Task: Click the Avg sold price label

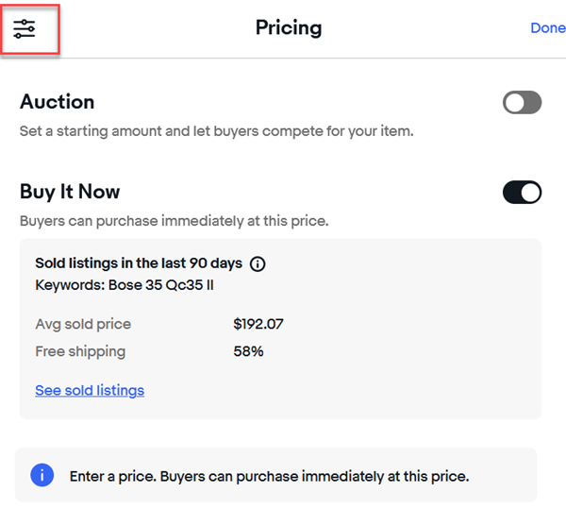Action: [83, 324]
